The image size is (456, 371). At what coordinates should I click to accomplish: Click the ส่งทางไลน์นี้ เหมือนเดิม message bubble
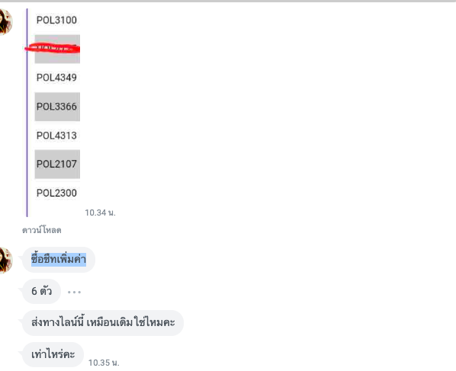point(103,323)
